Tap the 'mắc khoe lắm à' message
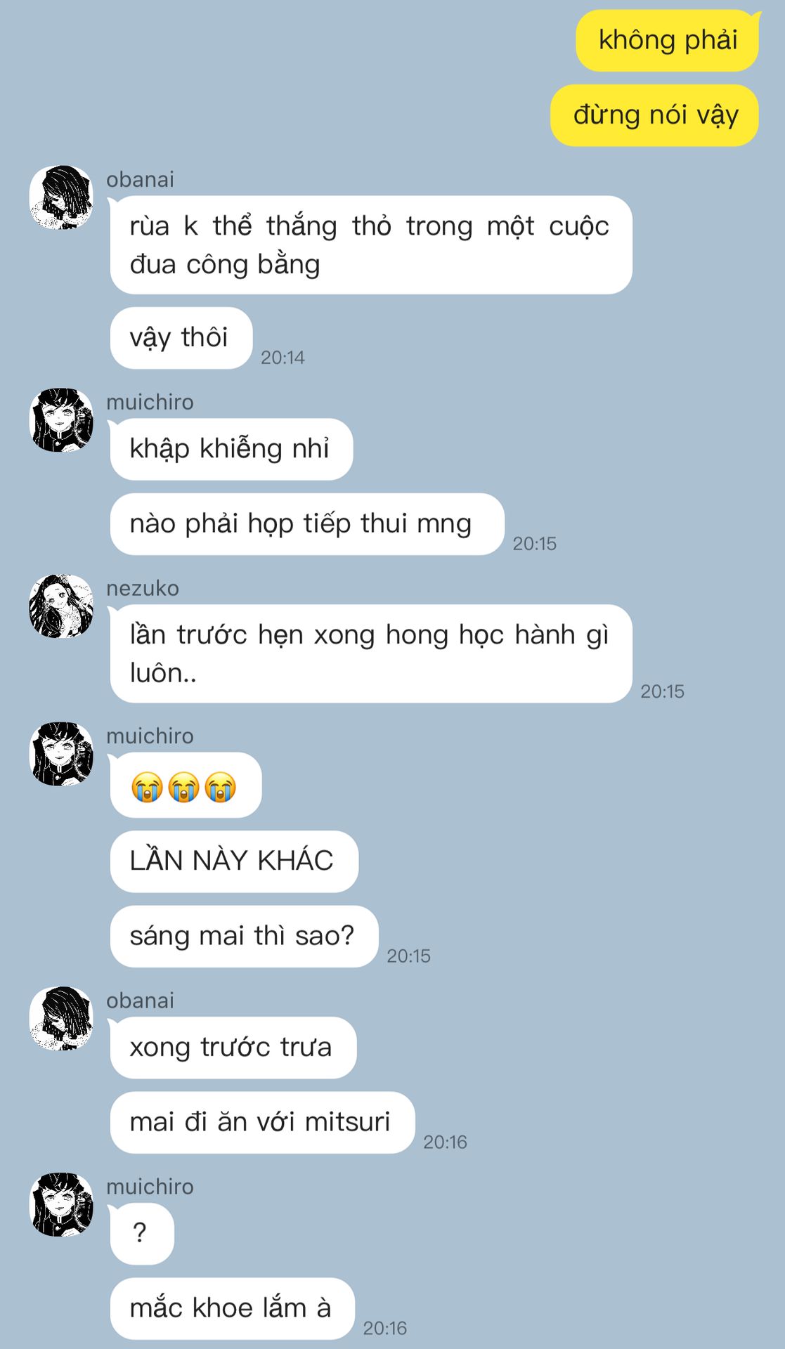This screenshot has height=1349, width=785. point(232,1309)
